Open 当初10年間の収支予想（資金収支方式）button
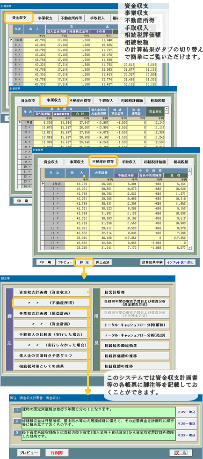Viewport: 203px width, 459px height. click(135, 303)
